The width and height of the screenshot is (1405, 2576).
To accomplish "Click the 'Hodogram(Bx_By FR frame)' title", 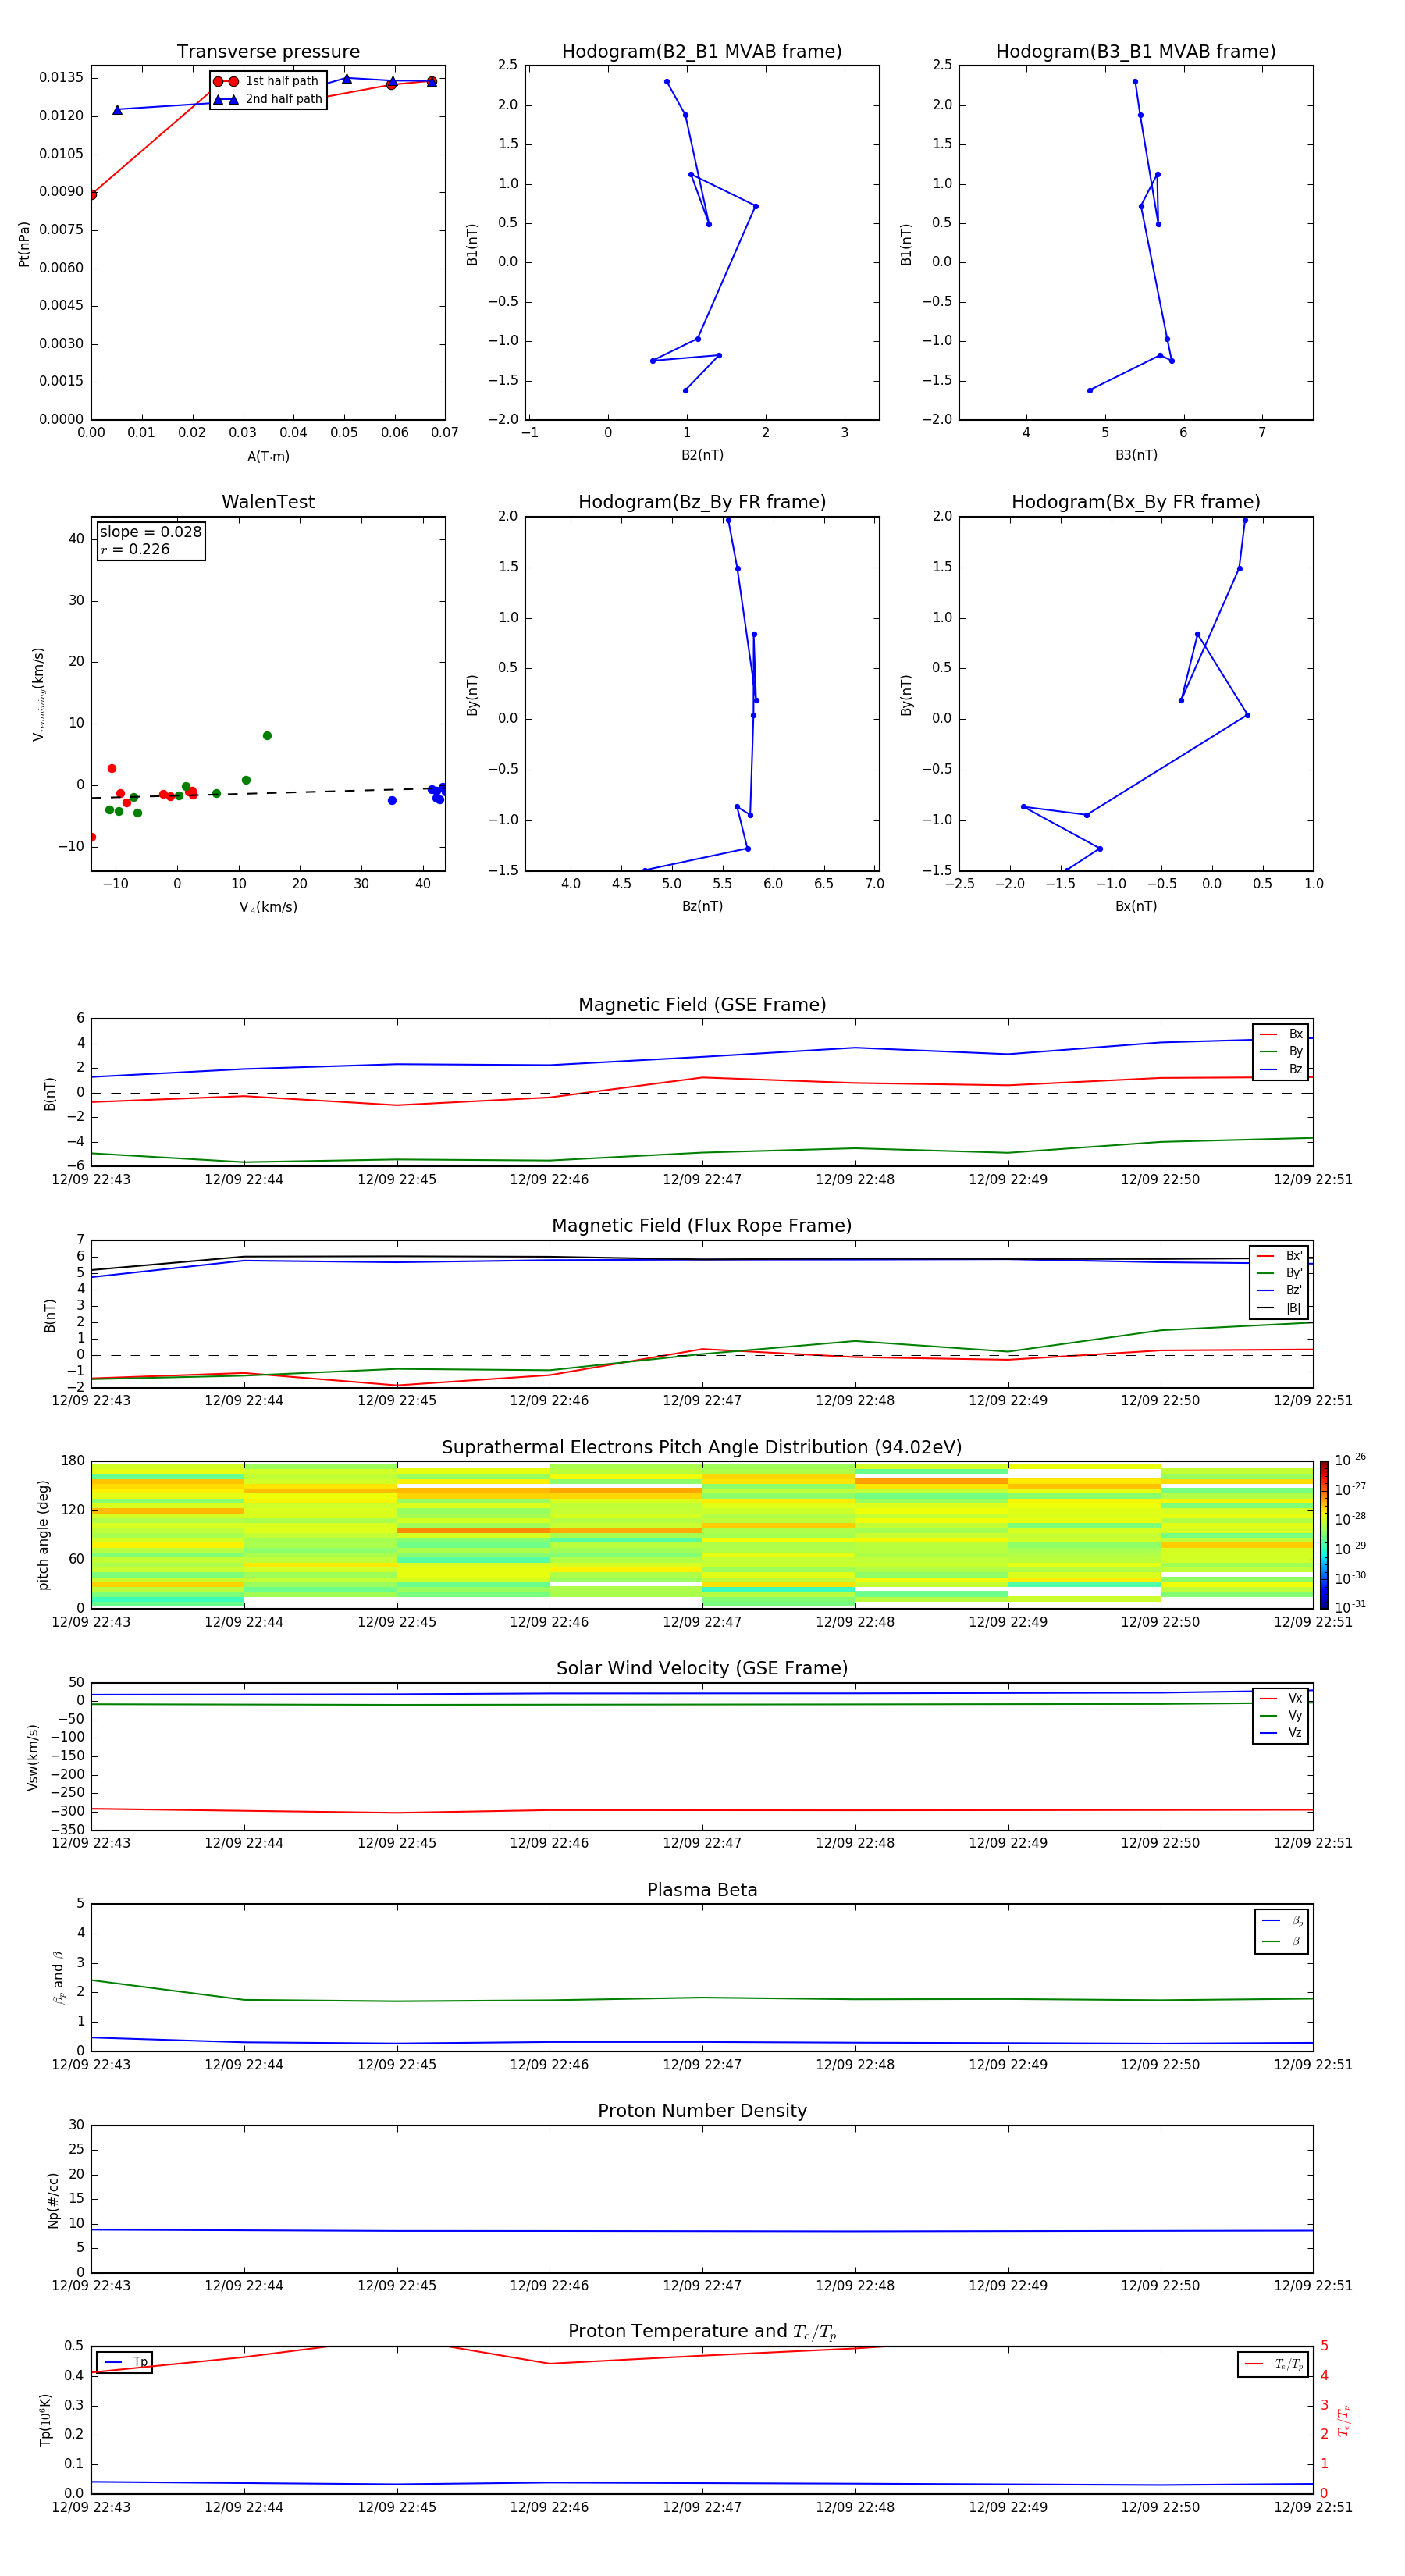I will [x=1136, y=502].
